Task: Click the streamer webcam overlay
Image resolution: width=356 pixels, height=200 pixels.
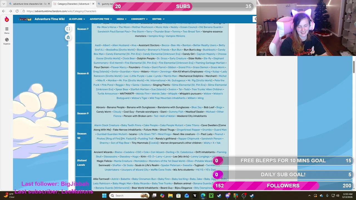Action: pos(306,28)
